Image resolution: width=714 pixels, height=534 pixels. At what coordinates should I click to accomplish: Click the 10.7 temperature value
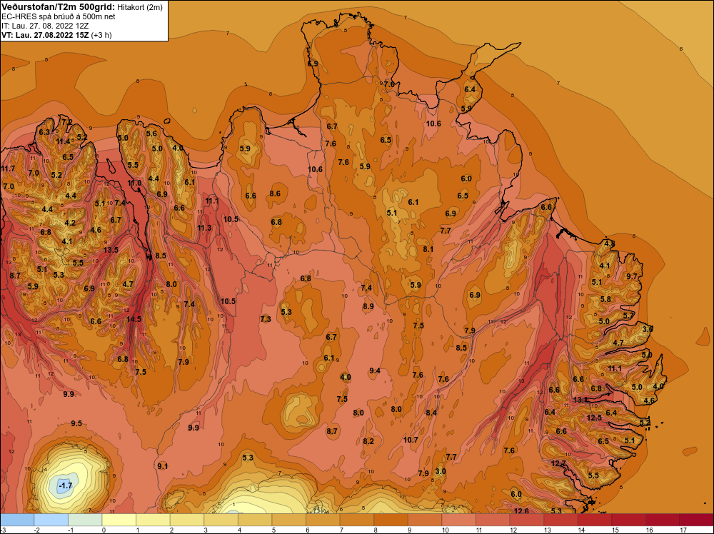[411, 440]
